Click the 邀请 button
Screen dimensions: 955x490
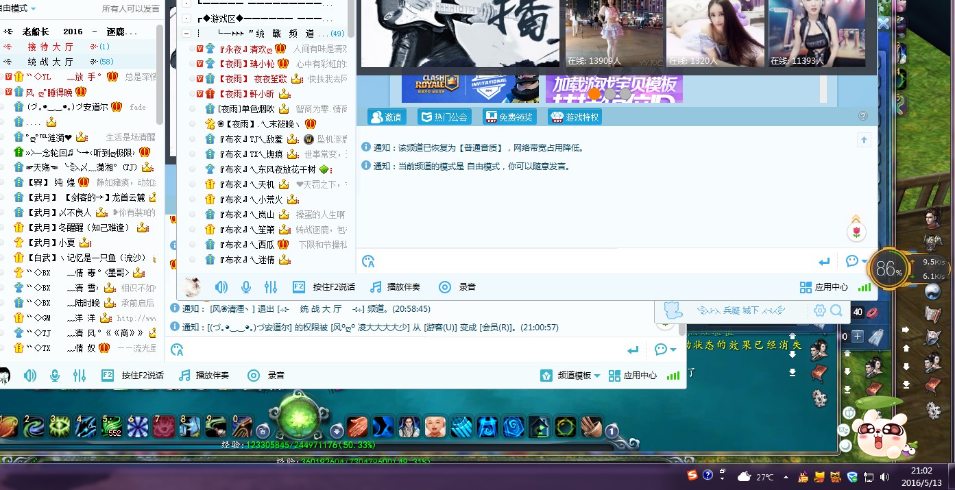coord(386,117)
